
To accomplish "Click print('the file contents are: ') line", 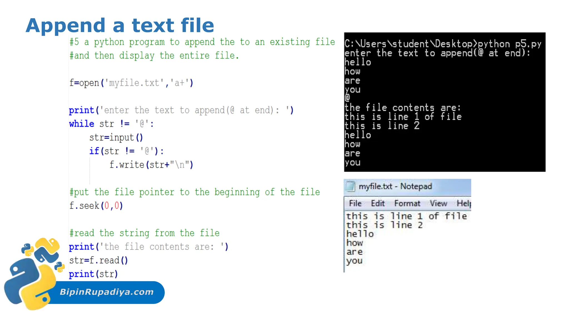I will tap(149, 247).
